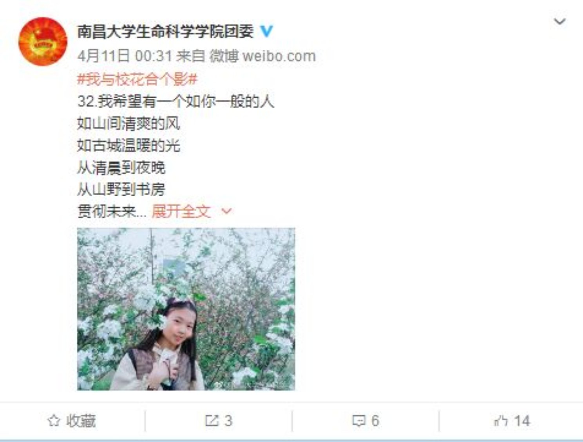The height and width of the screenshot is (442, 583).
Task: Click the truncated text 贯彻未来...
Action: [x=107, y=212]
